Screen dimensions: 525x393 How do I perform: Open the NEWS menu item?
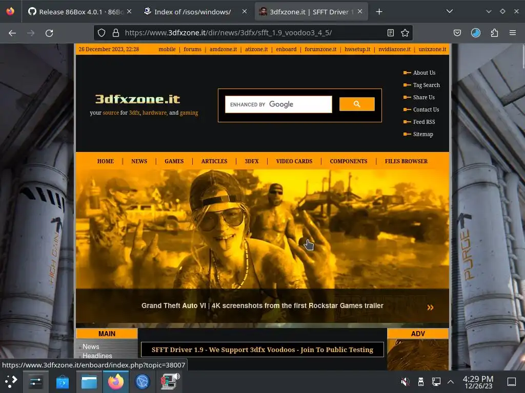pos(139,161)
